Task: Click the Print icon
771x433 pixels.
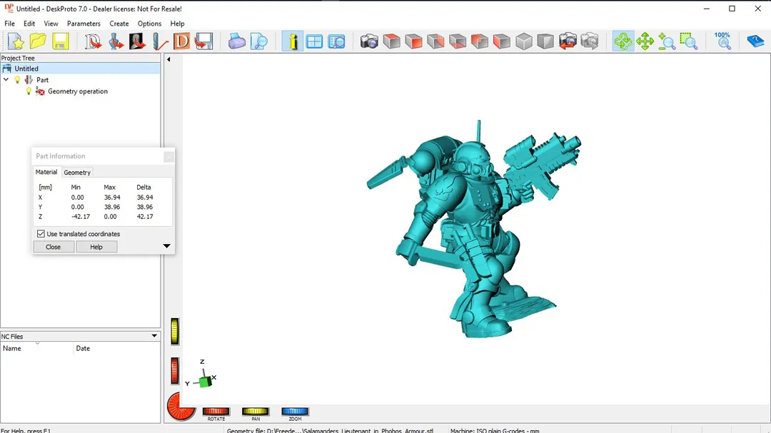Action: click(236, 41)
